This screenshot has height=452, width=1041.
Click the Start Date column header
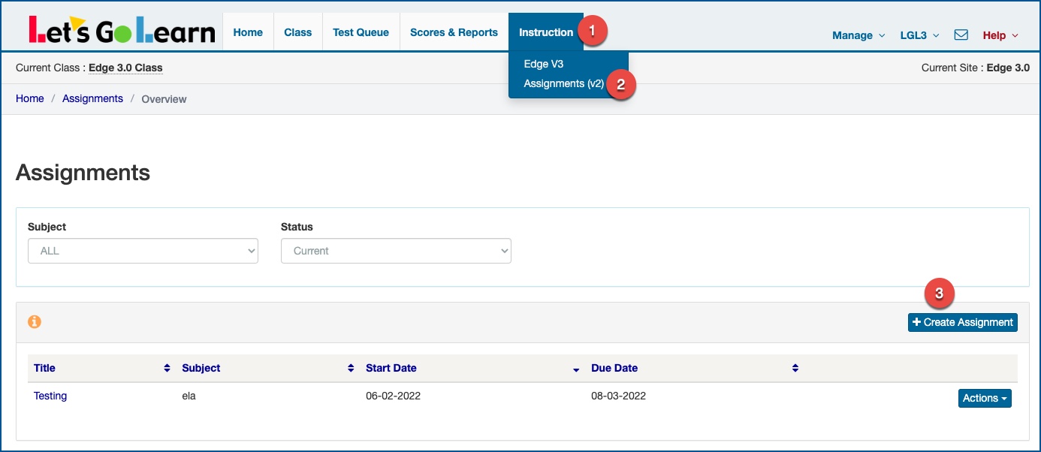pyautogui.click(x=391, y=368)
